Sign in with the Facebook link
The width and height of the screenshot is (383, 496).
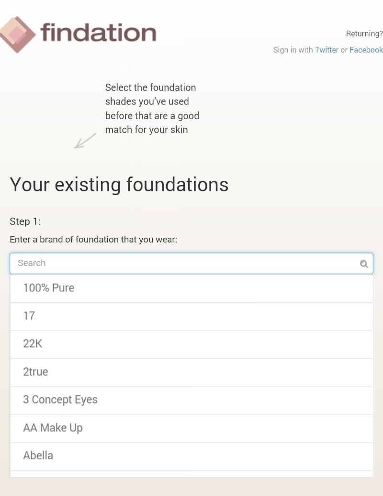pyautogui.click(x=366, y=50)
